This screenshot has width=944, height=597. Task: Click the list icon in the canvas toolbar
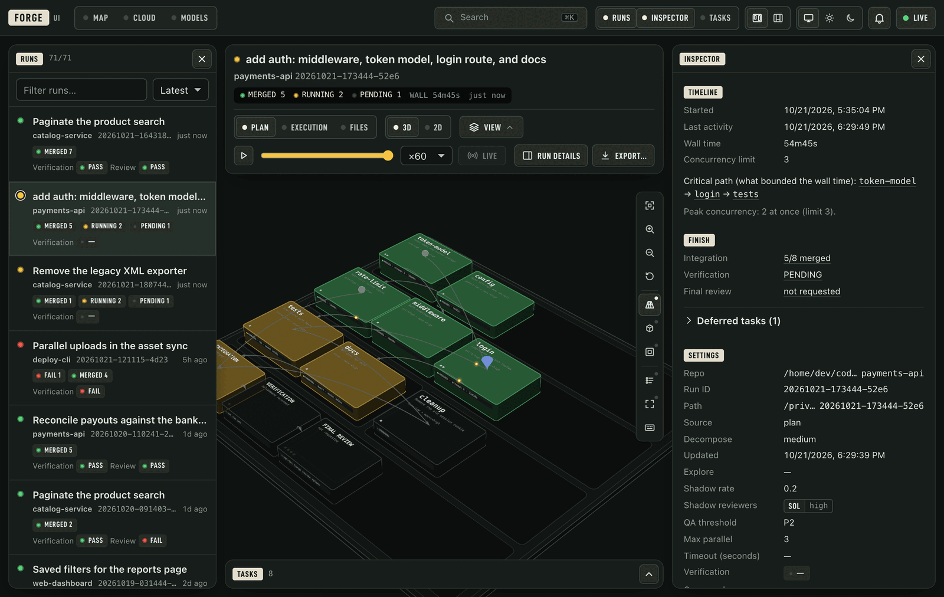tap(650, 380)
